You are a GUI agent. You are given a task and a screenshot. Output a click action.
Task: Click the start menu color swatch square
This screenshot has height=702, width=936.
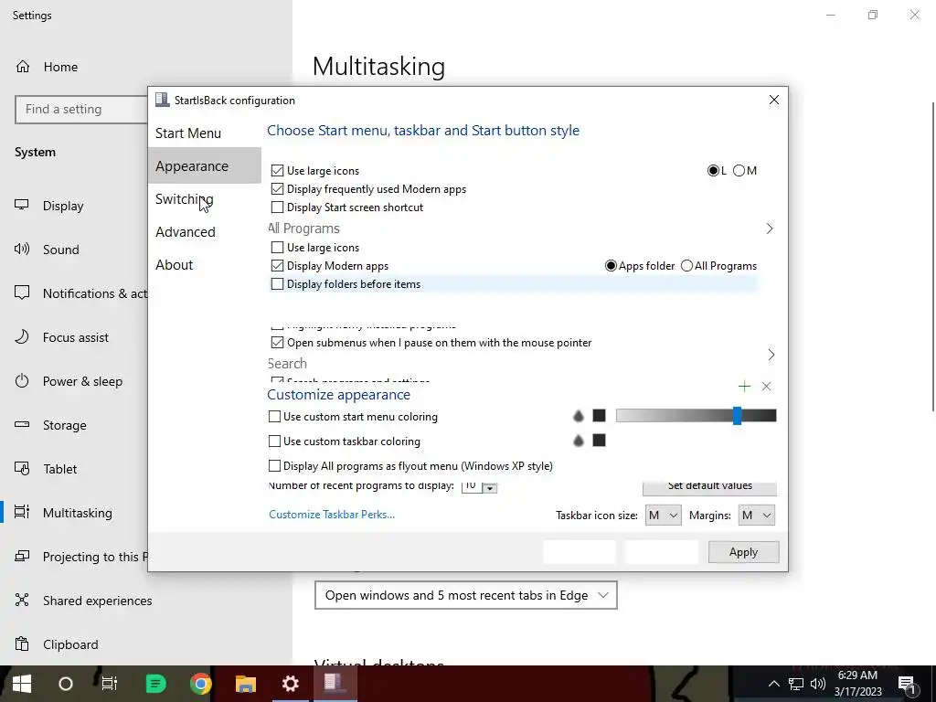coord(600,416)
